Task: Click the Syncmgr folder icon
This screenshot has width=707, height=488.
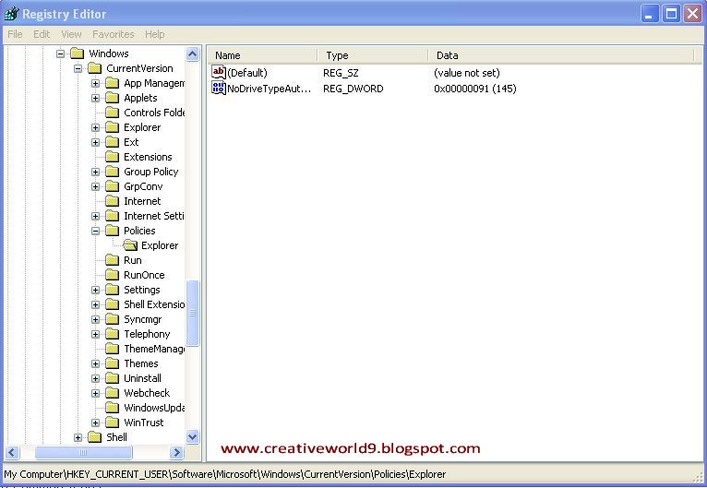Action: pos(113,319)
